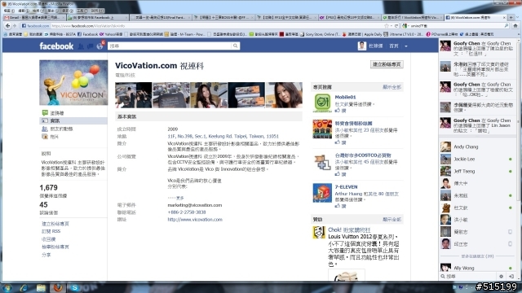The height and width of the screenshot is (293, 522).
Task: Click the browser search engine magnifier
Action: click(x=507, y=25)
